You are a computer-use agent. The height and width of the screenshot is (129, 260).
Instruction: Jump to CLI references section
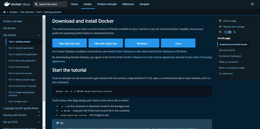point(226,74)
